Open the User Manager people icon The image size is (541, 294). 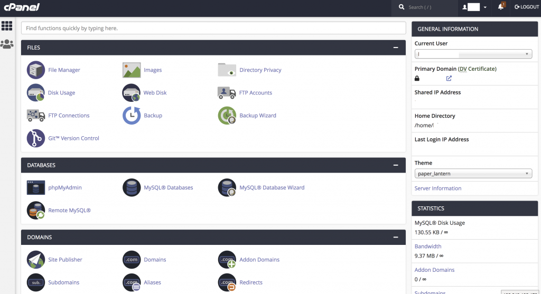pos(7,44)
